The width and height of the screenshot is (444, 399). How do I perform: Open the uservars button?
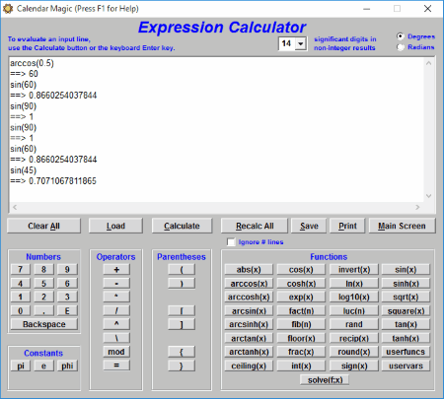(406, 366)
